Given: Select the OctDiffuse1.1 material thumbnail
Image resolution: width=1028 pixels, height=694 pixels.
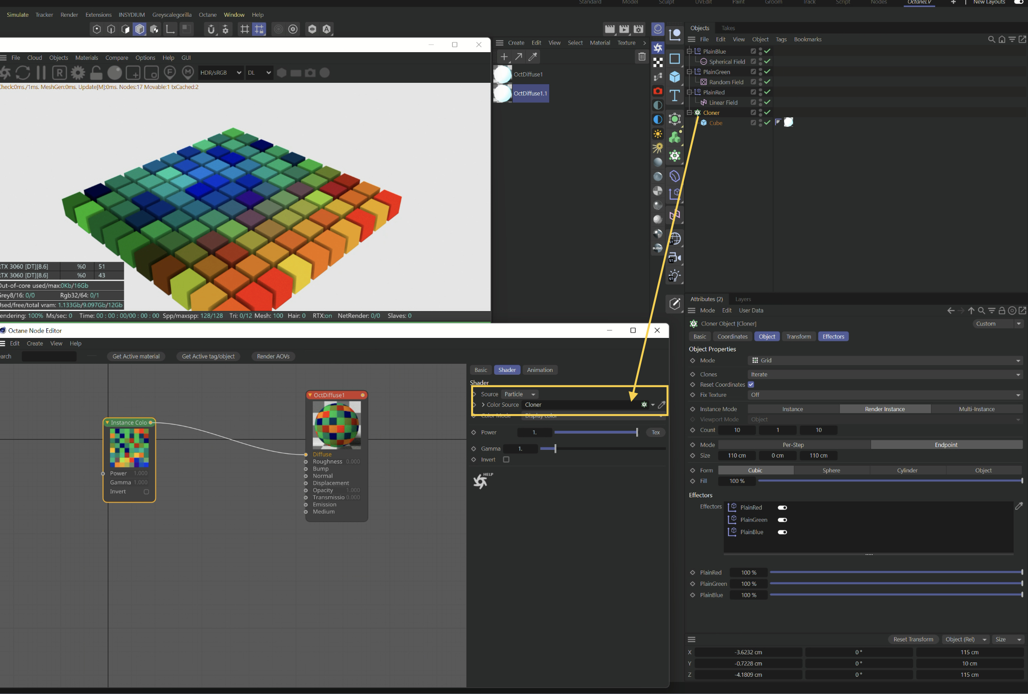Looking at the screenshot, I should [502, 93].
